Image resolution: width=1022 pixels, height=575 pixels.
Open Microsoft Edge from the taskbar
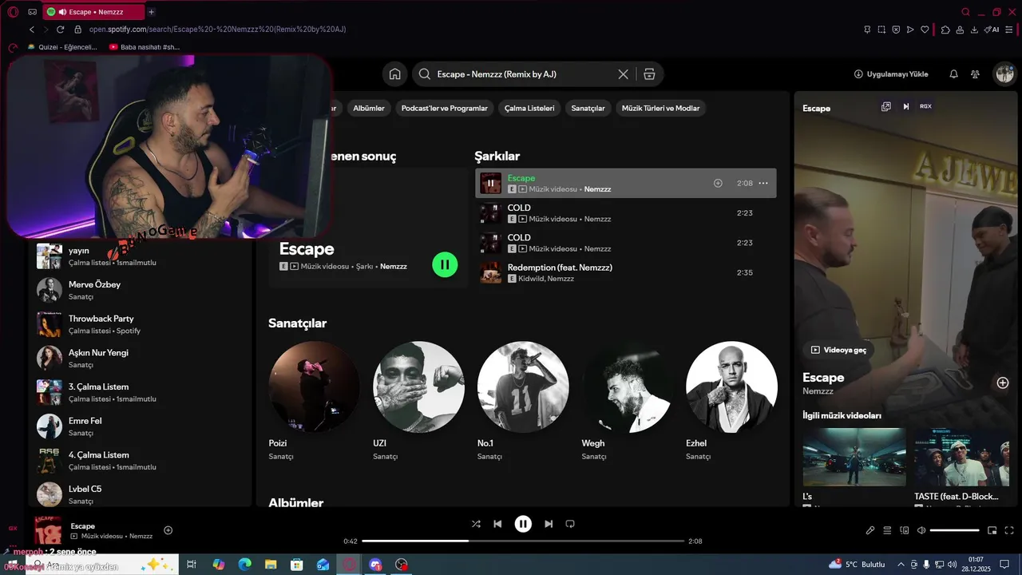[x=244, y=565]
